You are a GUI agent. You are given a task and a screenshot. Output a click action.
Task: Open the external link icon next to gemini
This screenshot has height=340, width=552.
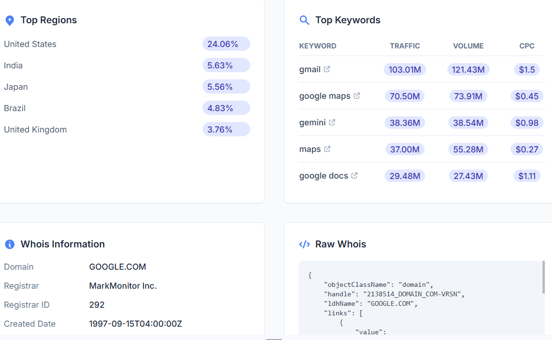pos(331,122)
